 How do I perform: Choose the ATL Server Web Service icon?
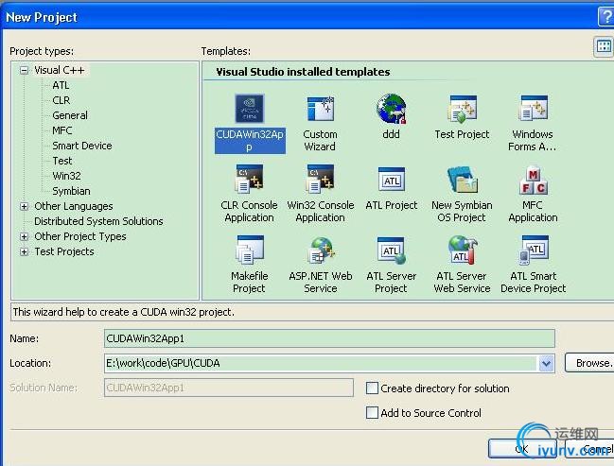point(462,250)
